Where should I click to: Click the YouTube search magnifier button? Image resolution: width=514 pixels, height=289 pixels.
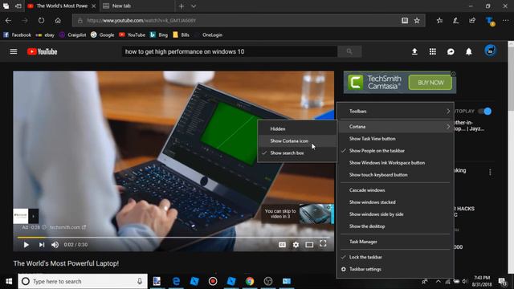coord(349,51)
